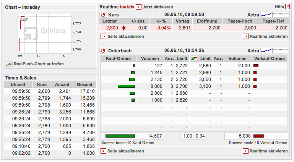
Task: Click the Summe beste 10 Verkauf-Orders label
Action: [258, 143]
